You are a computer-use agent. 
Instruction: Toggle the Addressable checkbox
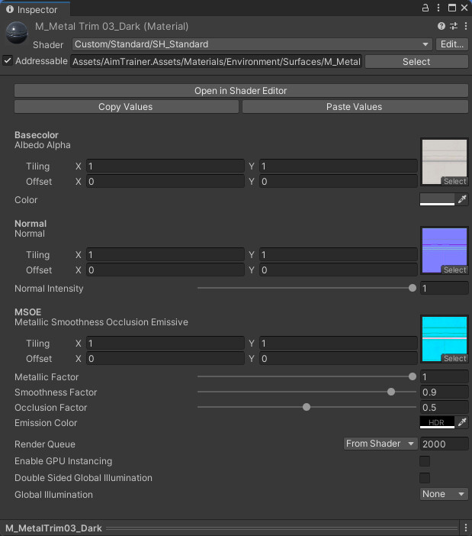point(8,61)
